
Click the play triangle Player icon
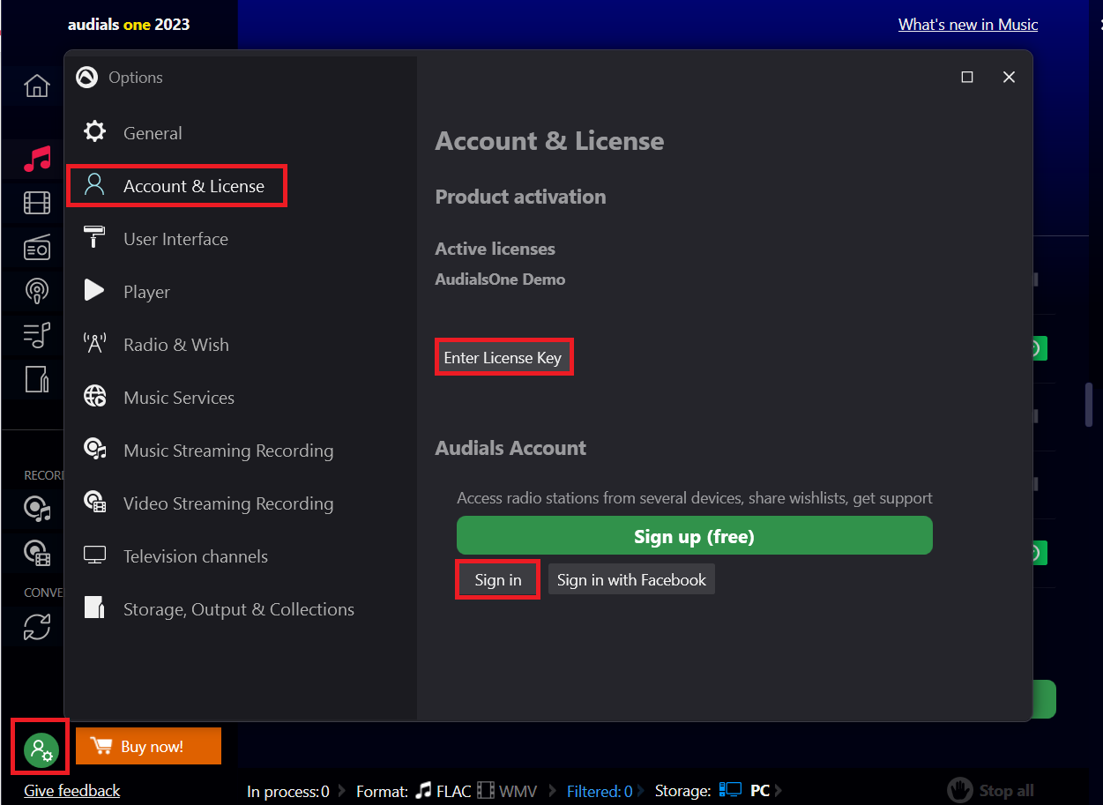point(94,290)
